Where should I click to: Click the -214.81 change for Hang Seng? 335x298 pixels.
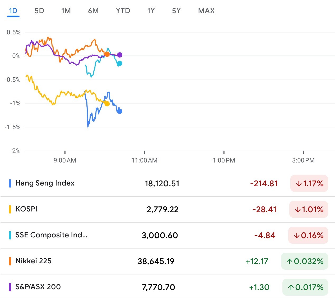[x=264, y=183]
